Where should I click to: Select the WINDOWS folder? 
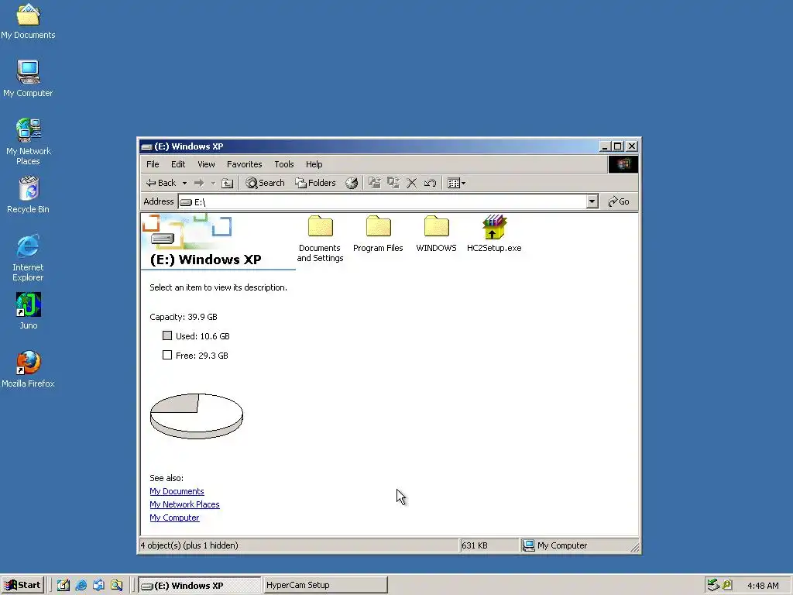pyautogui.click(x=437, y=234)
